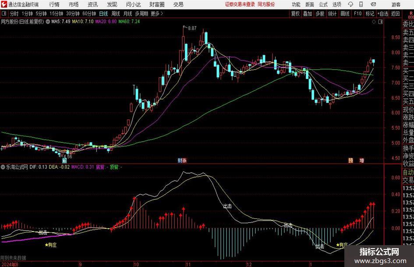The height and width of the screenshot is (267, 414).
Task: Open the mobile phone icon in title bar
Action: (x=361, y=4)
